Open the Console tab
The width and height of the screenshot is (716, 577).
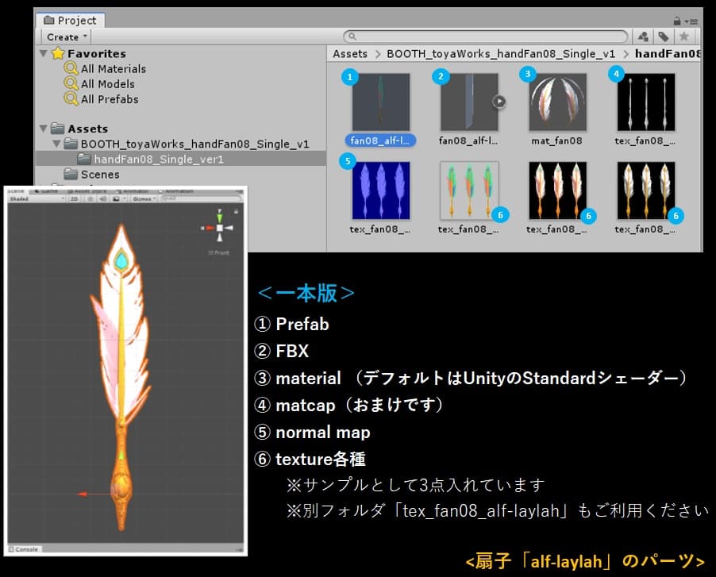26,548
